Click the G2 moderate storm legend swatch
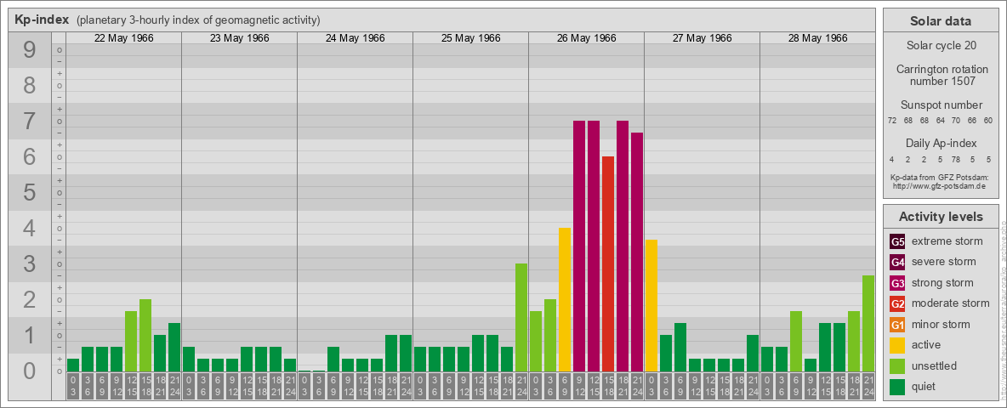 (x=897, y=303)
